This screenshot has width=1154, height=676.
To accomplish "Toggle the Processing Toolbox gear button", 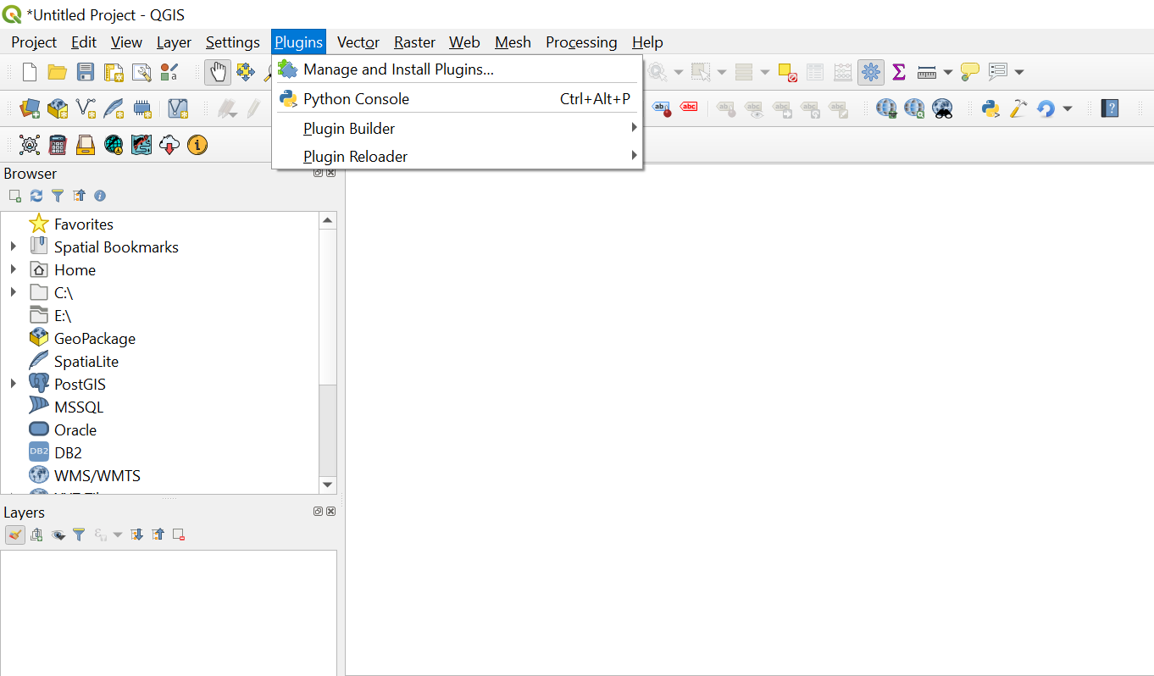I will (871, 72).
